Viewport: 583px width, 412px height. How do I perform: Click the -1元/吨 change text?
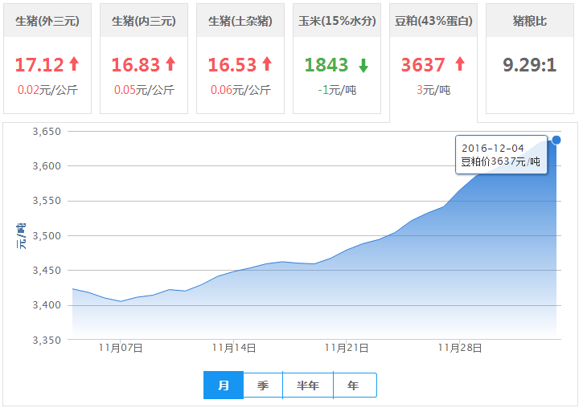pos(337,90)
